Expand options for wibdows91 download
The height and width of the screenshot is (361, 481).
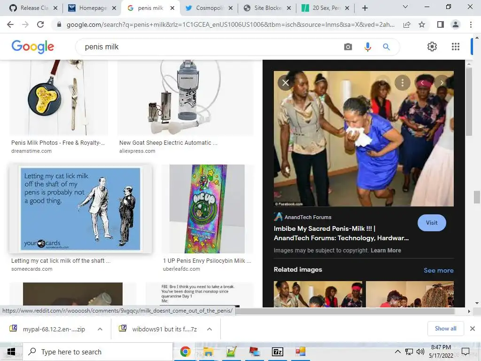coord(209,329)
